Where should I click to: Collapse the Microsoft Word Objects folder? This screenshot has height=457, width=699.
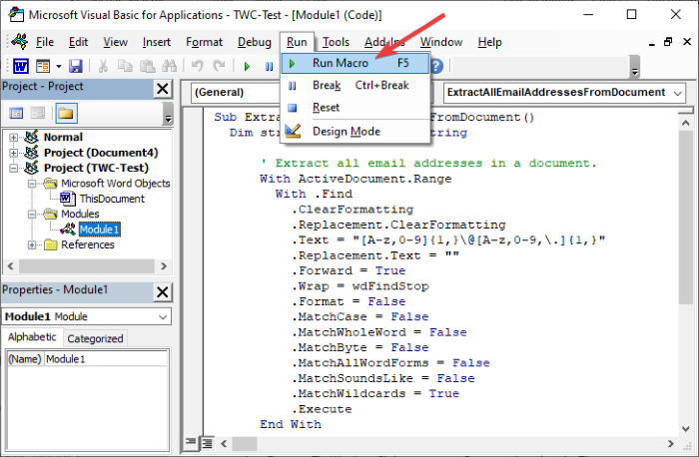32,184
